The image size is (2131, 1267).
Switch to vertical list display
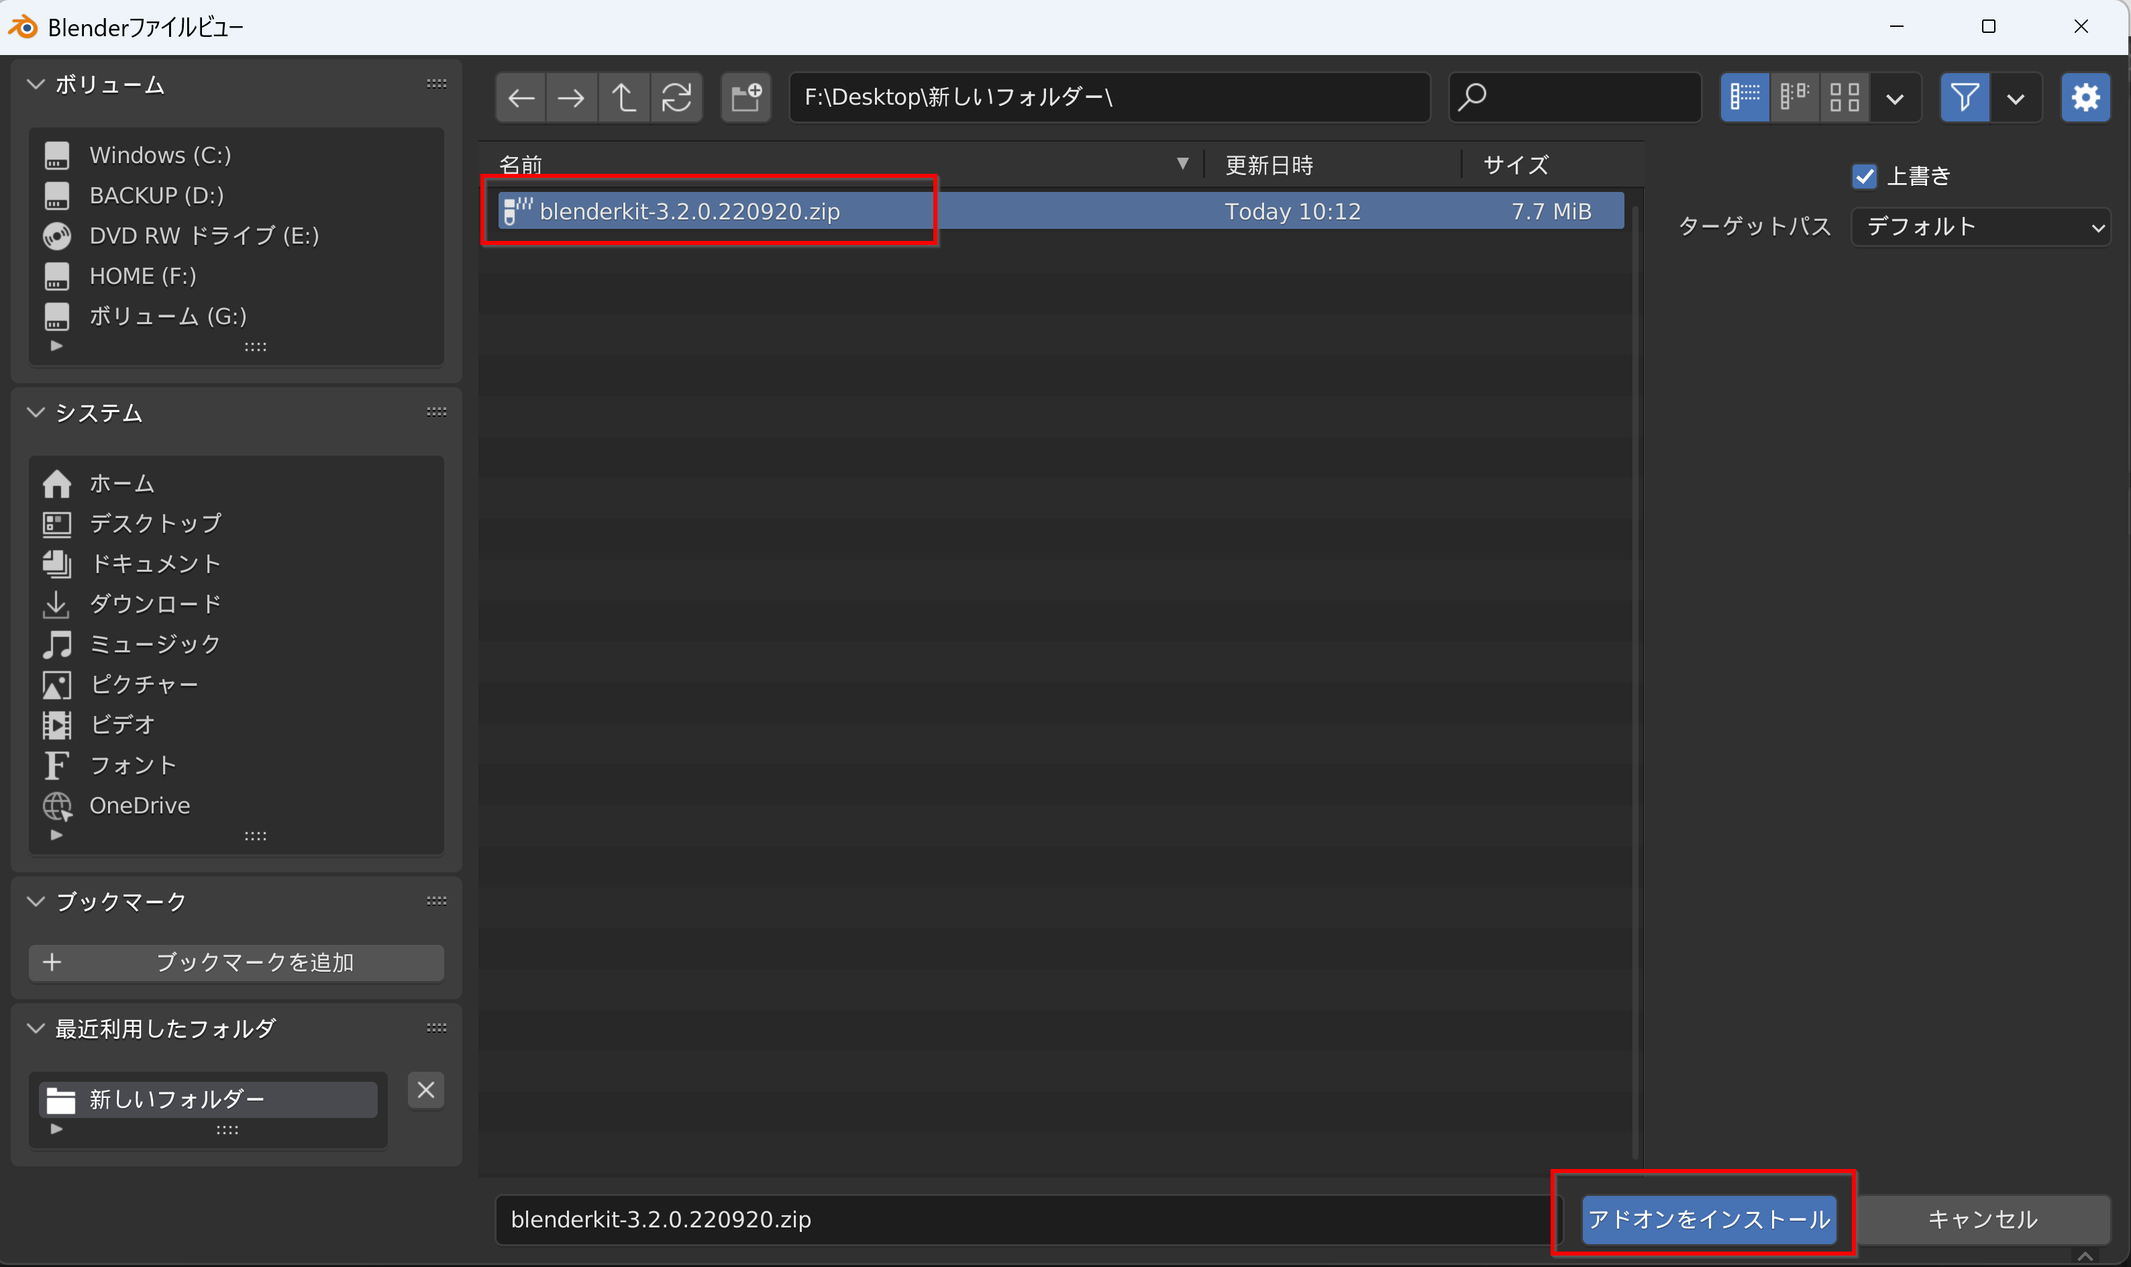coord(1745,97)
